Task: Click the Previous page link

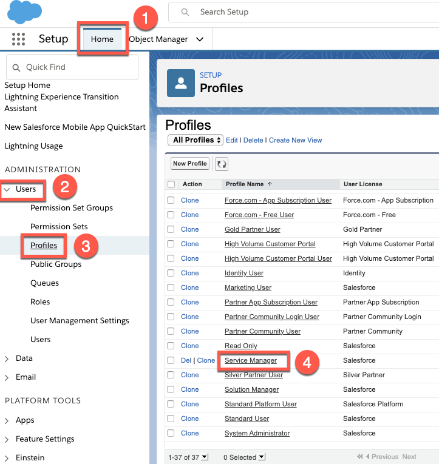Action: [x=385, y=457]
